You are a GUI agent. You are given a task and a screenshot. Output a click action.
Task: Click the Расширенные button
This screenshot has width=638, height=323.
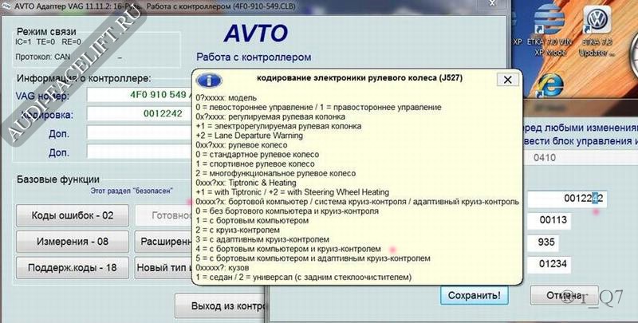click(x=163, y=242)
